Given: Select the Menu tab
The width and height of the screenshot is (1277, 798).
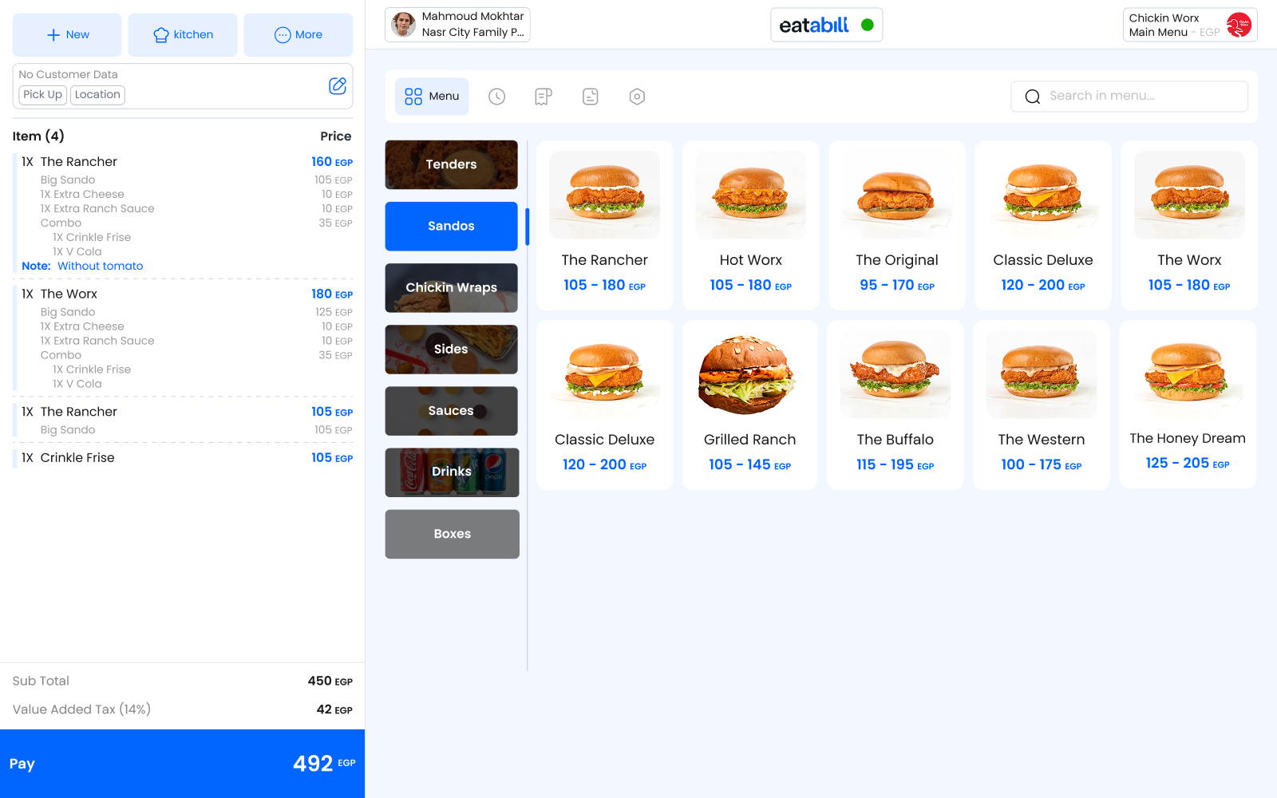Looking at the screenshot, I should point(432,97).
